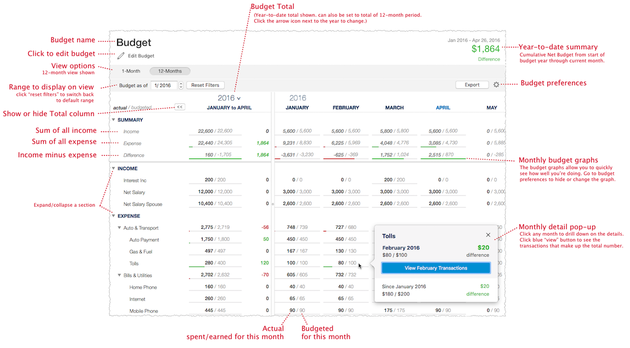Click the Edit Budget pencil icon
630x348 pixels.
coord(121,56)
